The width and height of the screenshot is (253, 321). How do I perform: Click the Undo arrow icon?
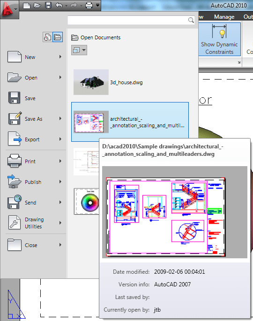59,6
